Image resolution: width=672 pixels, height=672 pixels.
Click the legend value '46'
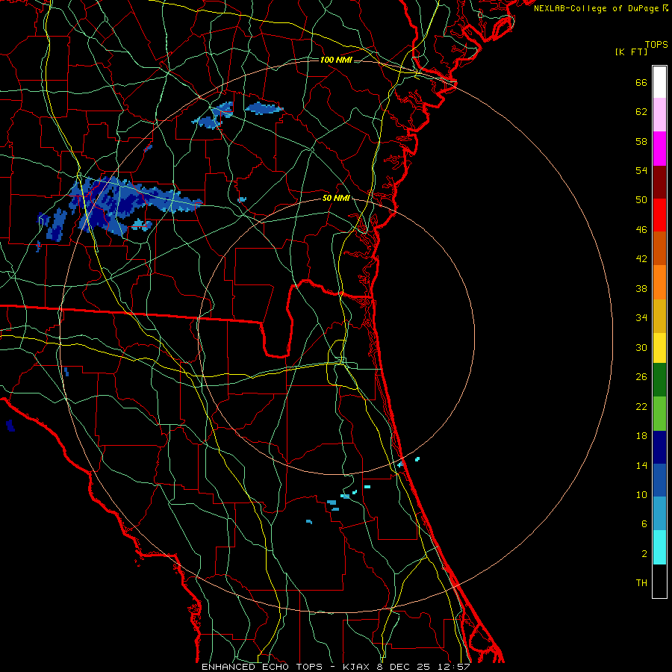point(641,230)
